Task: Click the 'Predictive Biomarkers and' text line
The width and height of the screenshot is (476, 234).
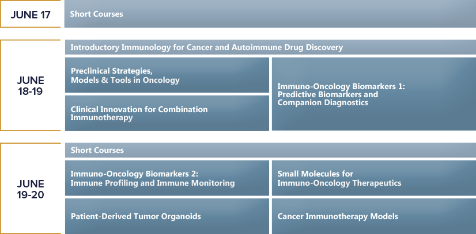Action: pos(327,94)
